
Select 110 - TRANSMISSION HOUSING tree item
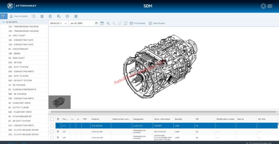(x=24, y=26)
